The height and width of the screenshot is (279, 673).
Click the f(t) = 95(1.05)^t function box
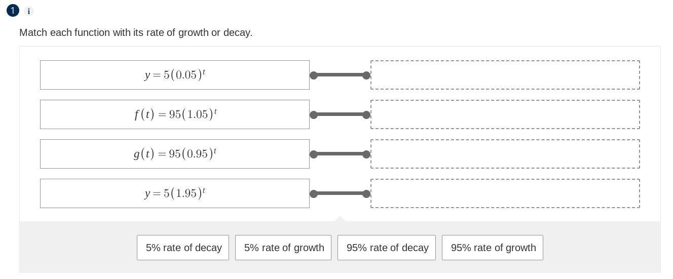(x=175, y=114)
